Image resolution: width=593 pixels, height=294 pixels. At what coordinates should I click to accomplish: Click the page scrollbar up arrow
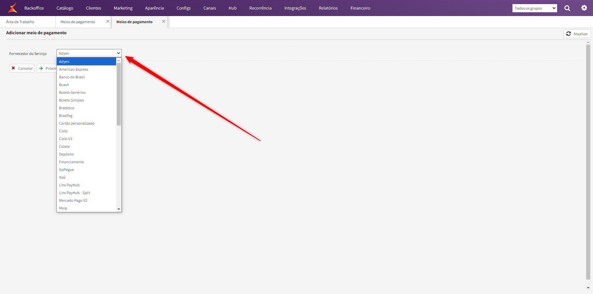tap(588, 42)
